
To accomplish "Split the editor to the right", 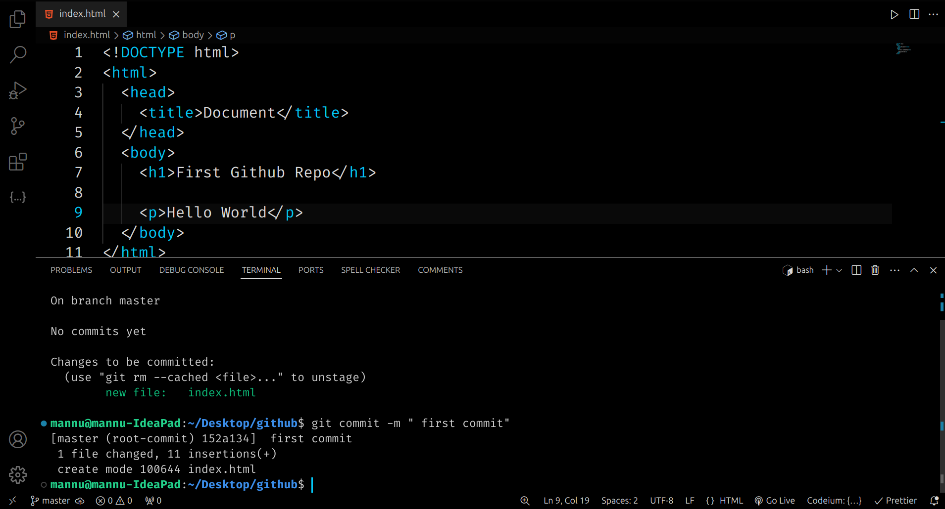I will pos(914,14).
